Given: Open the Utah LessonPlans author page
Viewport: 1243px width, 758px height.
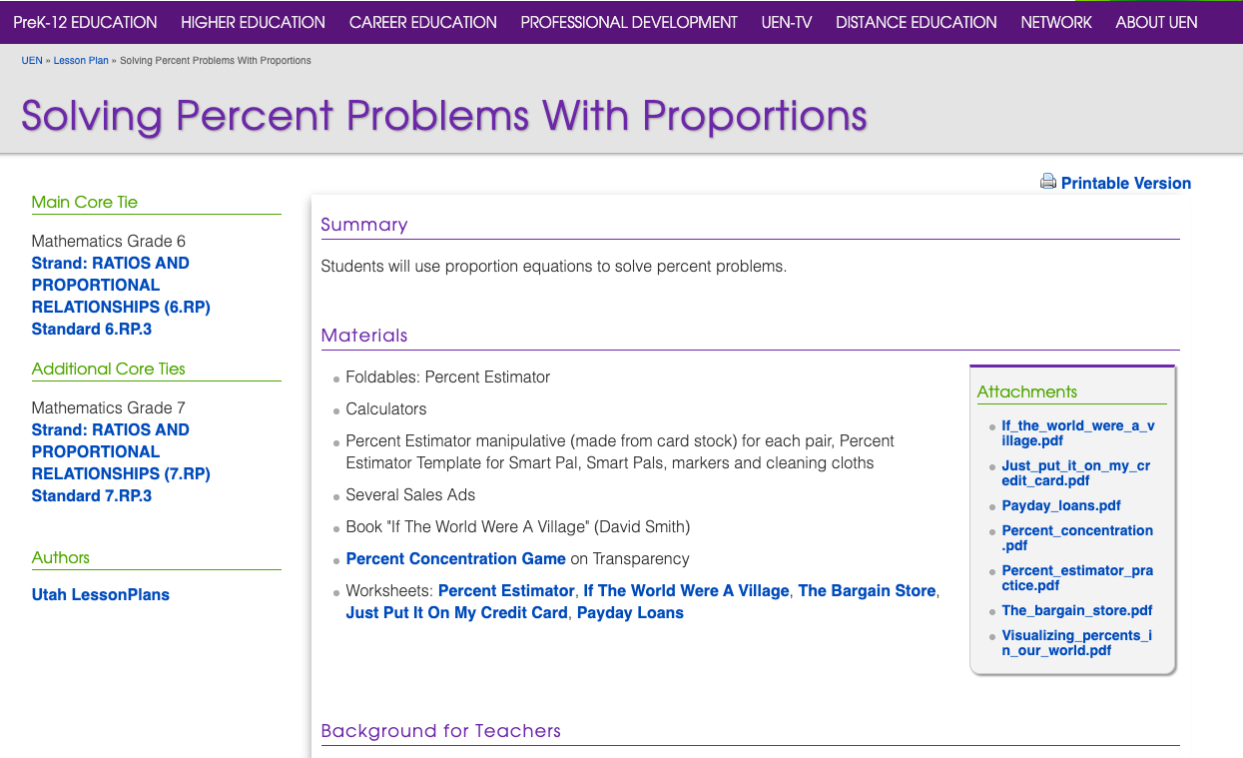Looking at the screenshot, I should coord(100,594).
